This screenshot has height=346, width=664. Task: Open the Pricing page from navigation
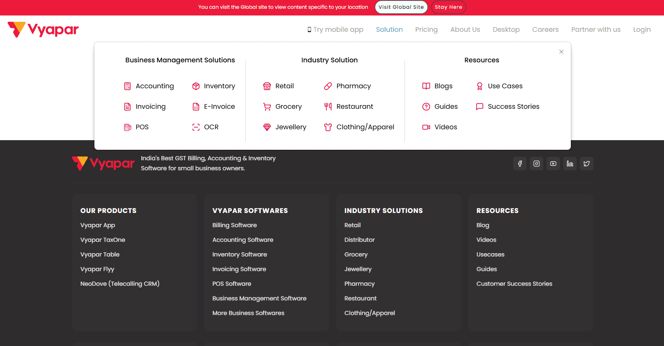pyautogui.click(x=427, y=30)
